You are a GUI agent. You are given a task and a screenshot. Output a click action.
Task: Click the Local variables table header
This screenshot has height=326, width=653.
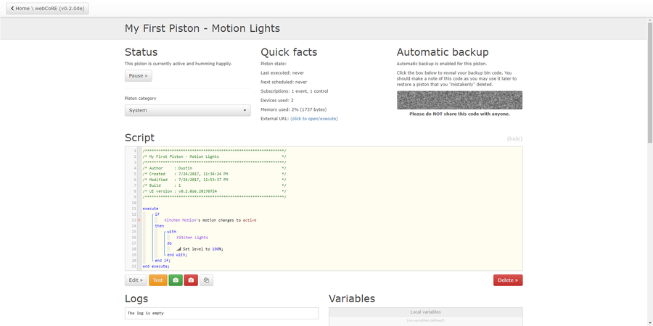point(426,312)
